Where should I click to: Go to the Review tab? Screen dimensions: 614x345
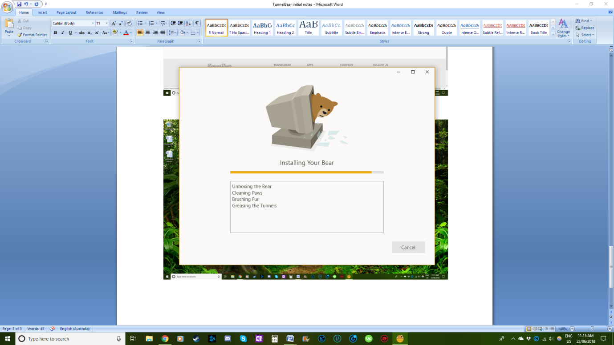[x=142, y=12]
